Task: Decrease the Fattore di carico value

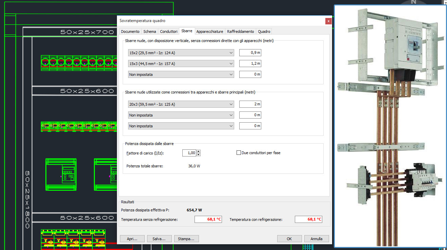Action: [199, 154]
